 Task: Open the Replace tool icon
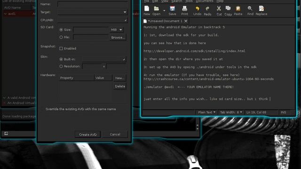click(261, 10)
